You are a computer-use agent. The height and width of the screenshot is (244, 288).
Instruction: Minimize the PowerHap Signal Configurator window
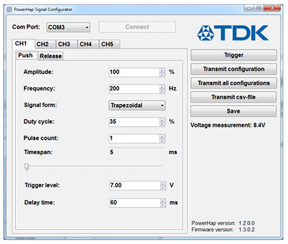point(249,8)
